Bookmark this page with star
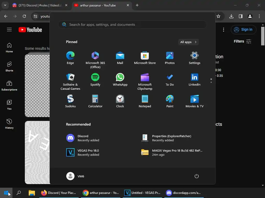Image resolution: width=265 pixels, height=198 pixels. coord(218,16)
